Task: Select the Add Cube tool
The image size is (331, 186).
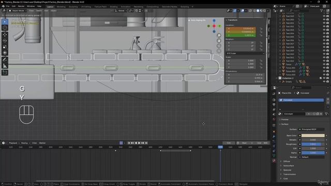Action: tap(5, 72)
